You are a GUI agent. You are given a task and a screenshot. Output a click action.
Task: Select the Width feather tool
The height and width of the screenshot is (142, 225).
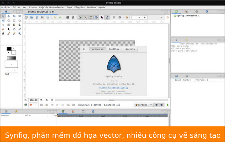(x=9, y=29)
